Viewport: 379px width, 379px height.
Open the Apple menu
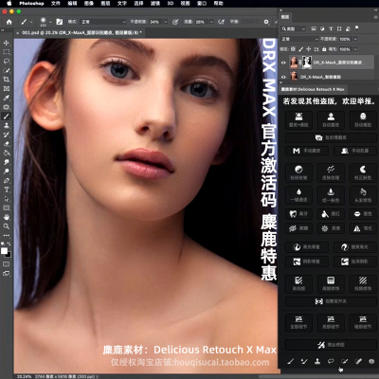(9, 4)
